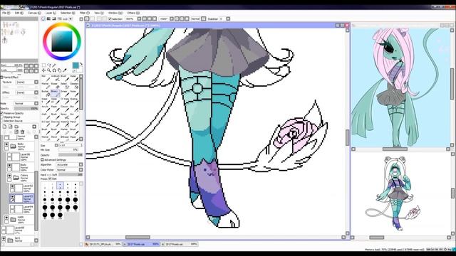Toggle the HSV slider panel icon
456x256 pixels.
(x=54, y=19)
